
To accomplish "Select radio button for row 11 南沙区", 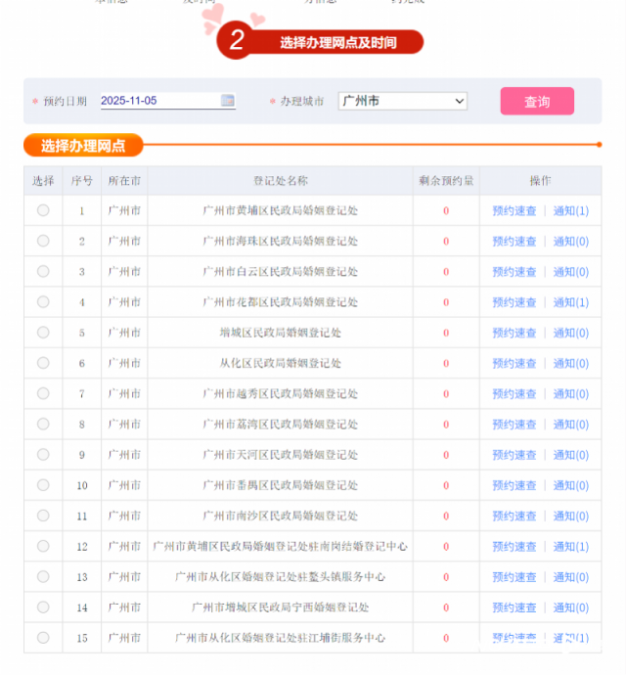I will click(43, 516).
